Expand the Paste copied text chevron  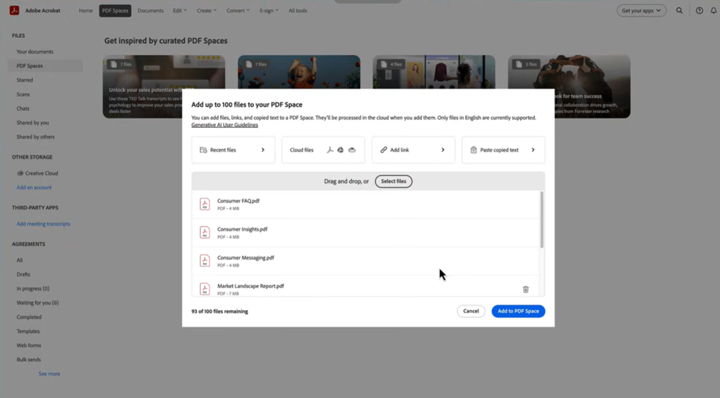pyautogui.click(x=533, y=150)
